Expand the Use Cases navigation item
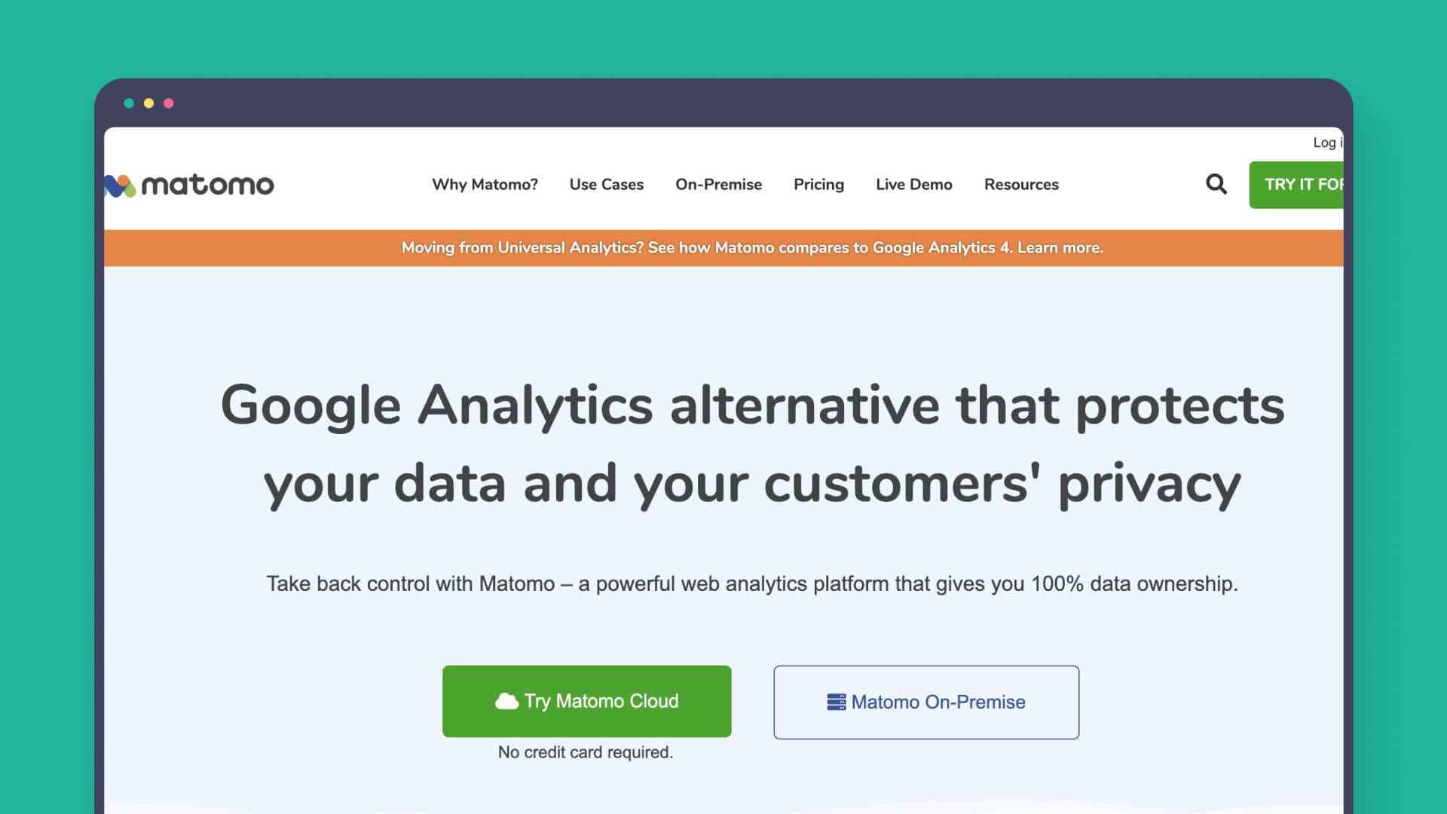This screenshot has width=1447, height=814. pos(607,185)
